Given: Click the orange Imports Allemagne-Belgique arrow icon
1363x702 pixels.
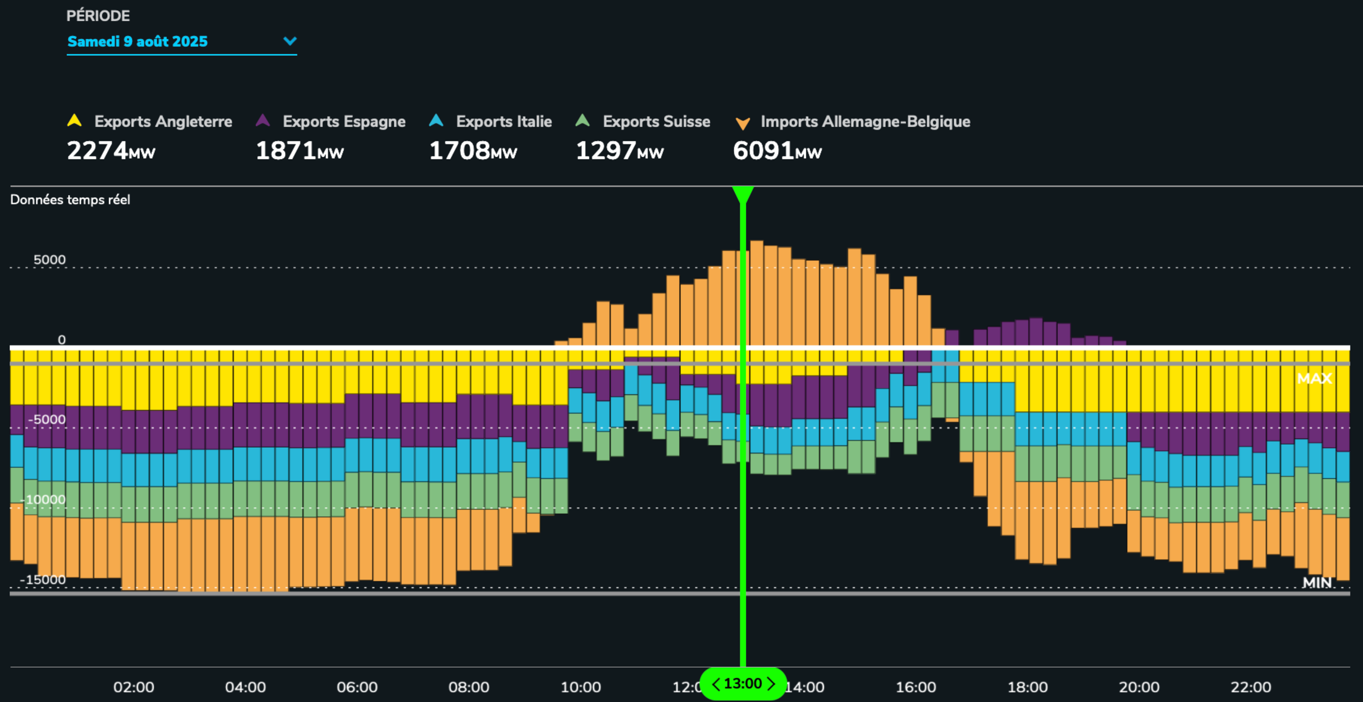Looking at the screenshot, I should pyautogui.click(x=742, y=123).
